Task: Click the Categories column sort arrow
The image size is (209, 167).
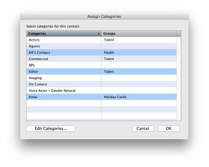Action: 98,33
